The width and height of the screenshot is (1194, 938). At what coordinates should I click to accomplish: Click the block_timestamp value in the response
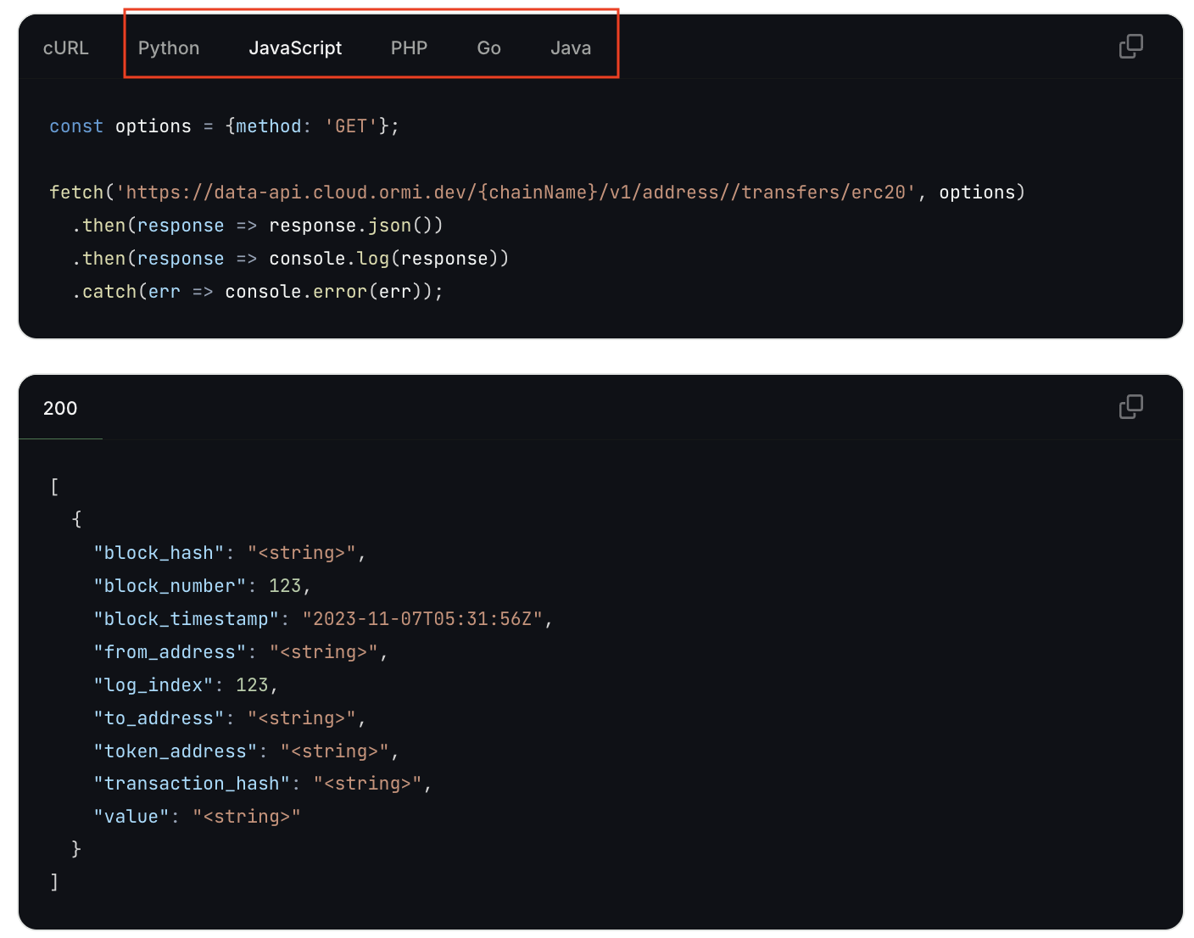(x=424, y=618)
